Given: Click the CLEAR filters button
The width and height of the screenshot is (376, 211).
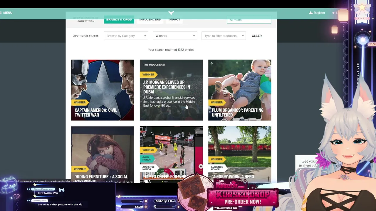Looking at the screenshot, I should pyautogui.click(x=256, y=36).
